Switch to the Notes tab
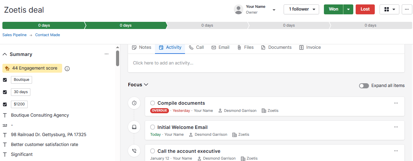The image size is (413, 161). pos(141,47)
